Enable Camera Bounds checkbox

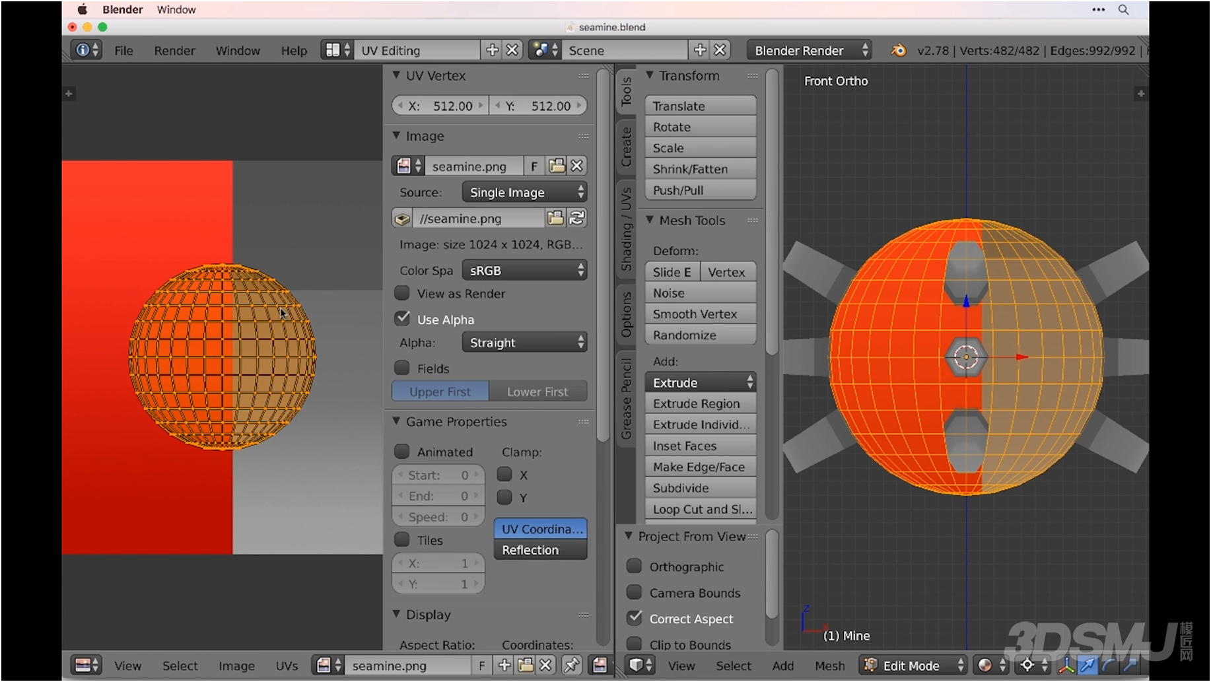click(x=634, y=592)
